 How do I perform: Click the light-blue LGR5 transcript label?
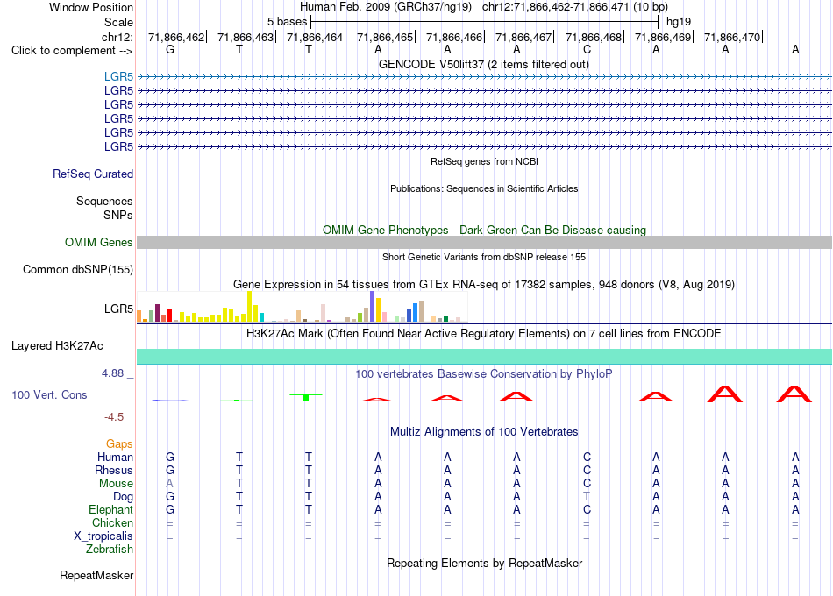[x=118, y=76]
